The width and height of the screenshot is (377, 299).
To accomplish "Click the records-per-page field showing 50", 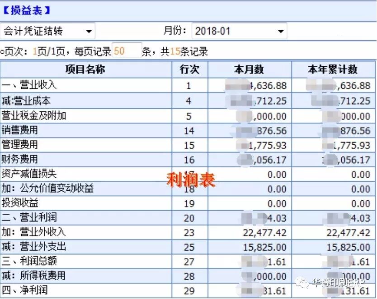I will click(127, 51).
